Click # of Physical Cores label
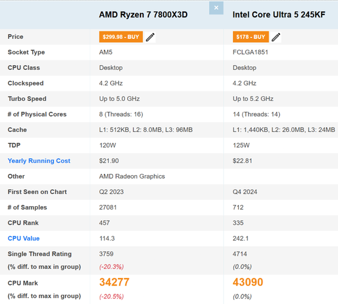Image resolution: width=338 pixels, height=304 pixels. [37, 114]
